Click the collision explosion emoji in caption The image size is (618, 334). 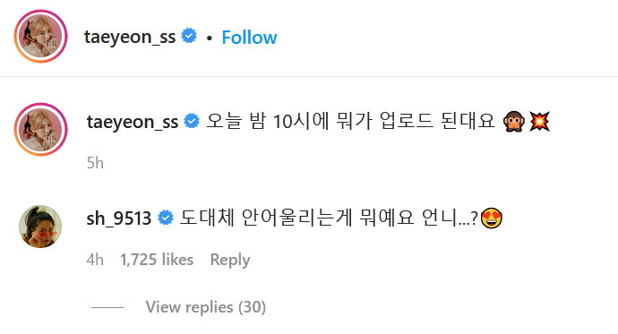[x=539, y=121]
